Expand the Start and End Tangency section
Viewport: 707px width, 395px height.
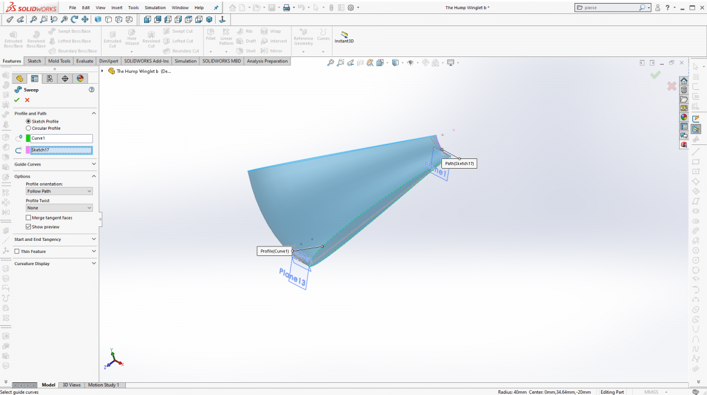click(55, 239)
